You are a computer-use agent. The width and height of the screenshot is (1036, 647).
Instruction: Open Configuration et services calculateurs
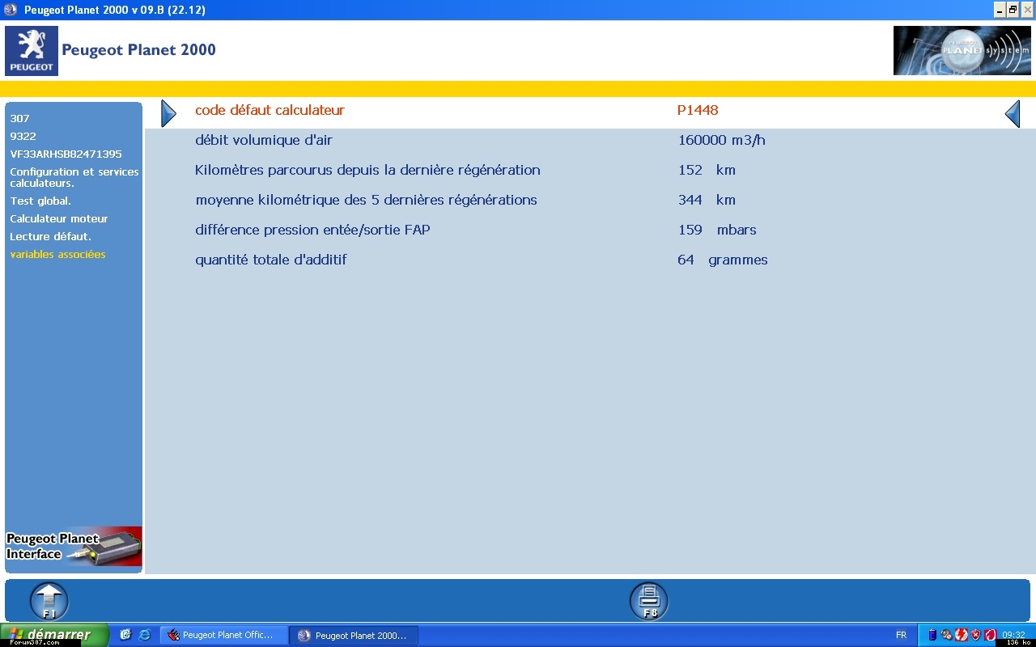pyautogui.click(x=74, y=177)
